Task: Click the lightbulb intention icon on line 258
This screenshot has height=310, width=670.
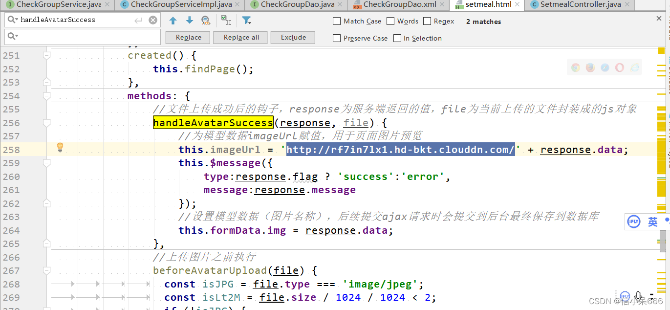Action: point(60,147)
